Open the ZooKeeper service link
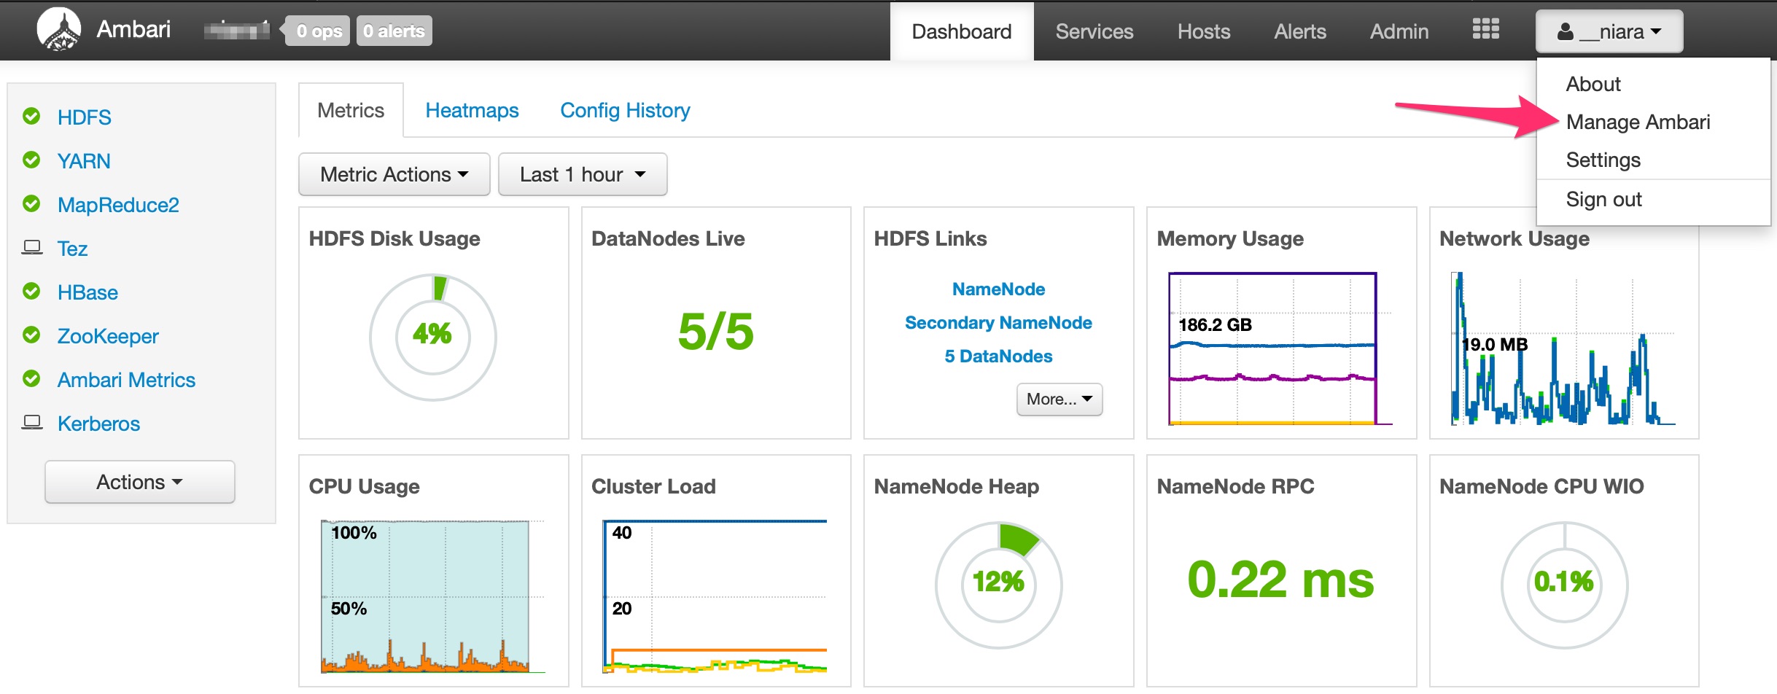Screen dimensions: 1777x694 108,336
